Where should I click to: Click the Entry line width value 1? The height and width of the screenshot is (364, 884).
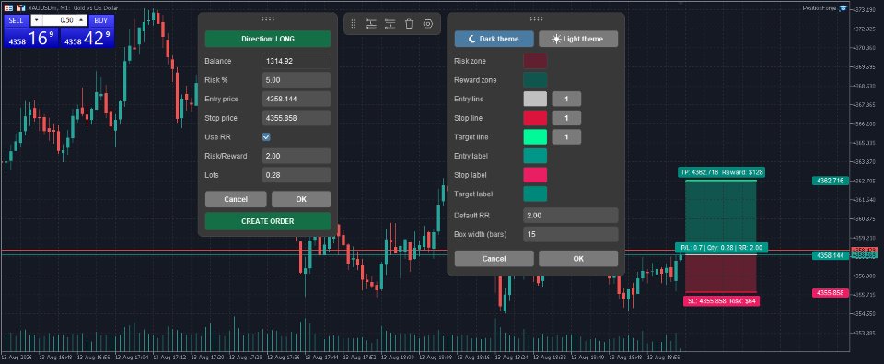click(x=566, y=99)
